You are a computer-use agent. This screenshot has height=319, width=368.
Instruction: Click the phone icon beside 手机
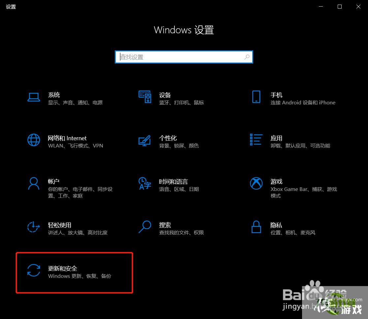click(256, 97)
